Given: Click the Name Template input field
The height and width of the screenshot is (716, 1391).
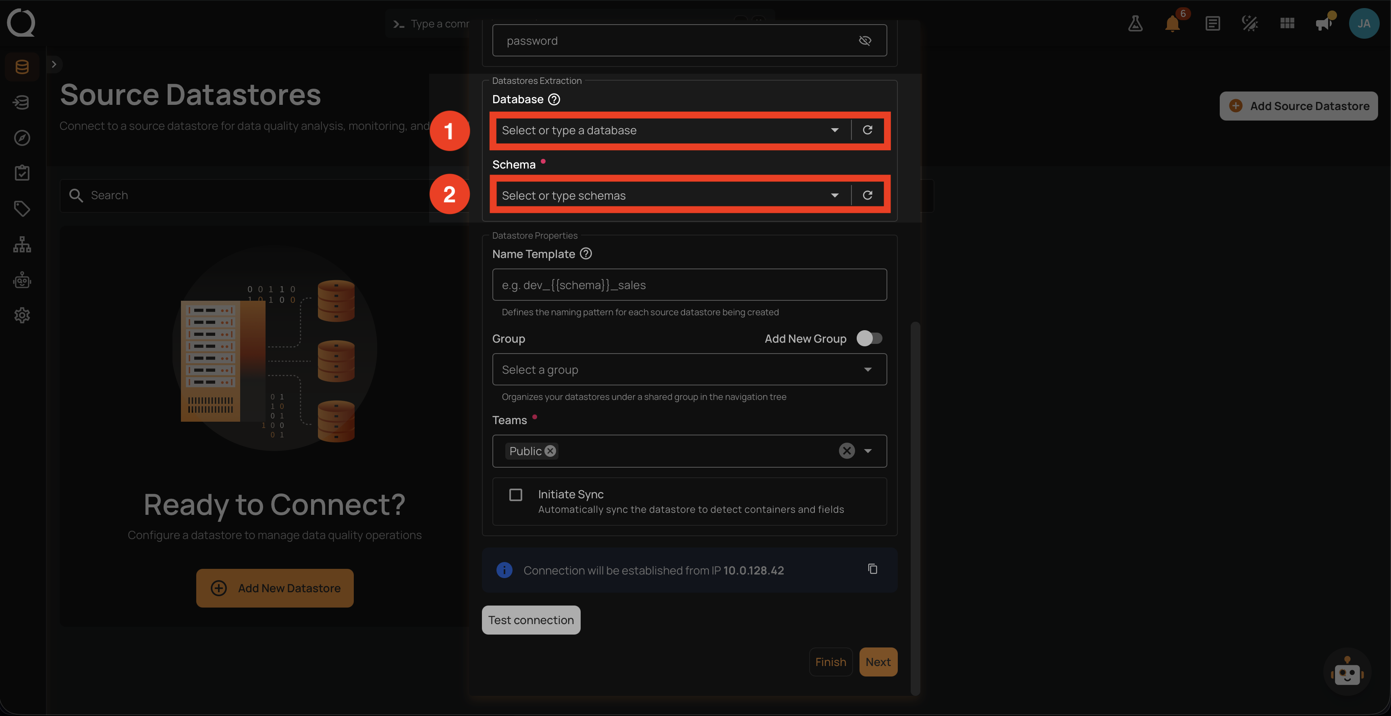Looking at the screenshot, I should 689,285.
